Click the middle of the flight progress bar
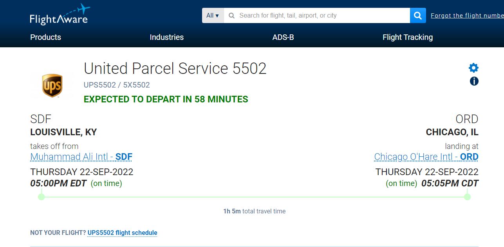The height and width of the screenshot is (247, 504). point(254,197)
